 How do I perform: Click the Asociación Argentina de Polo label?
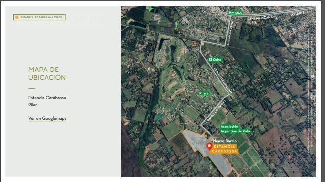coord(235,129)
